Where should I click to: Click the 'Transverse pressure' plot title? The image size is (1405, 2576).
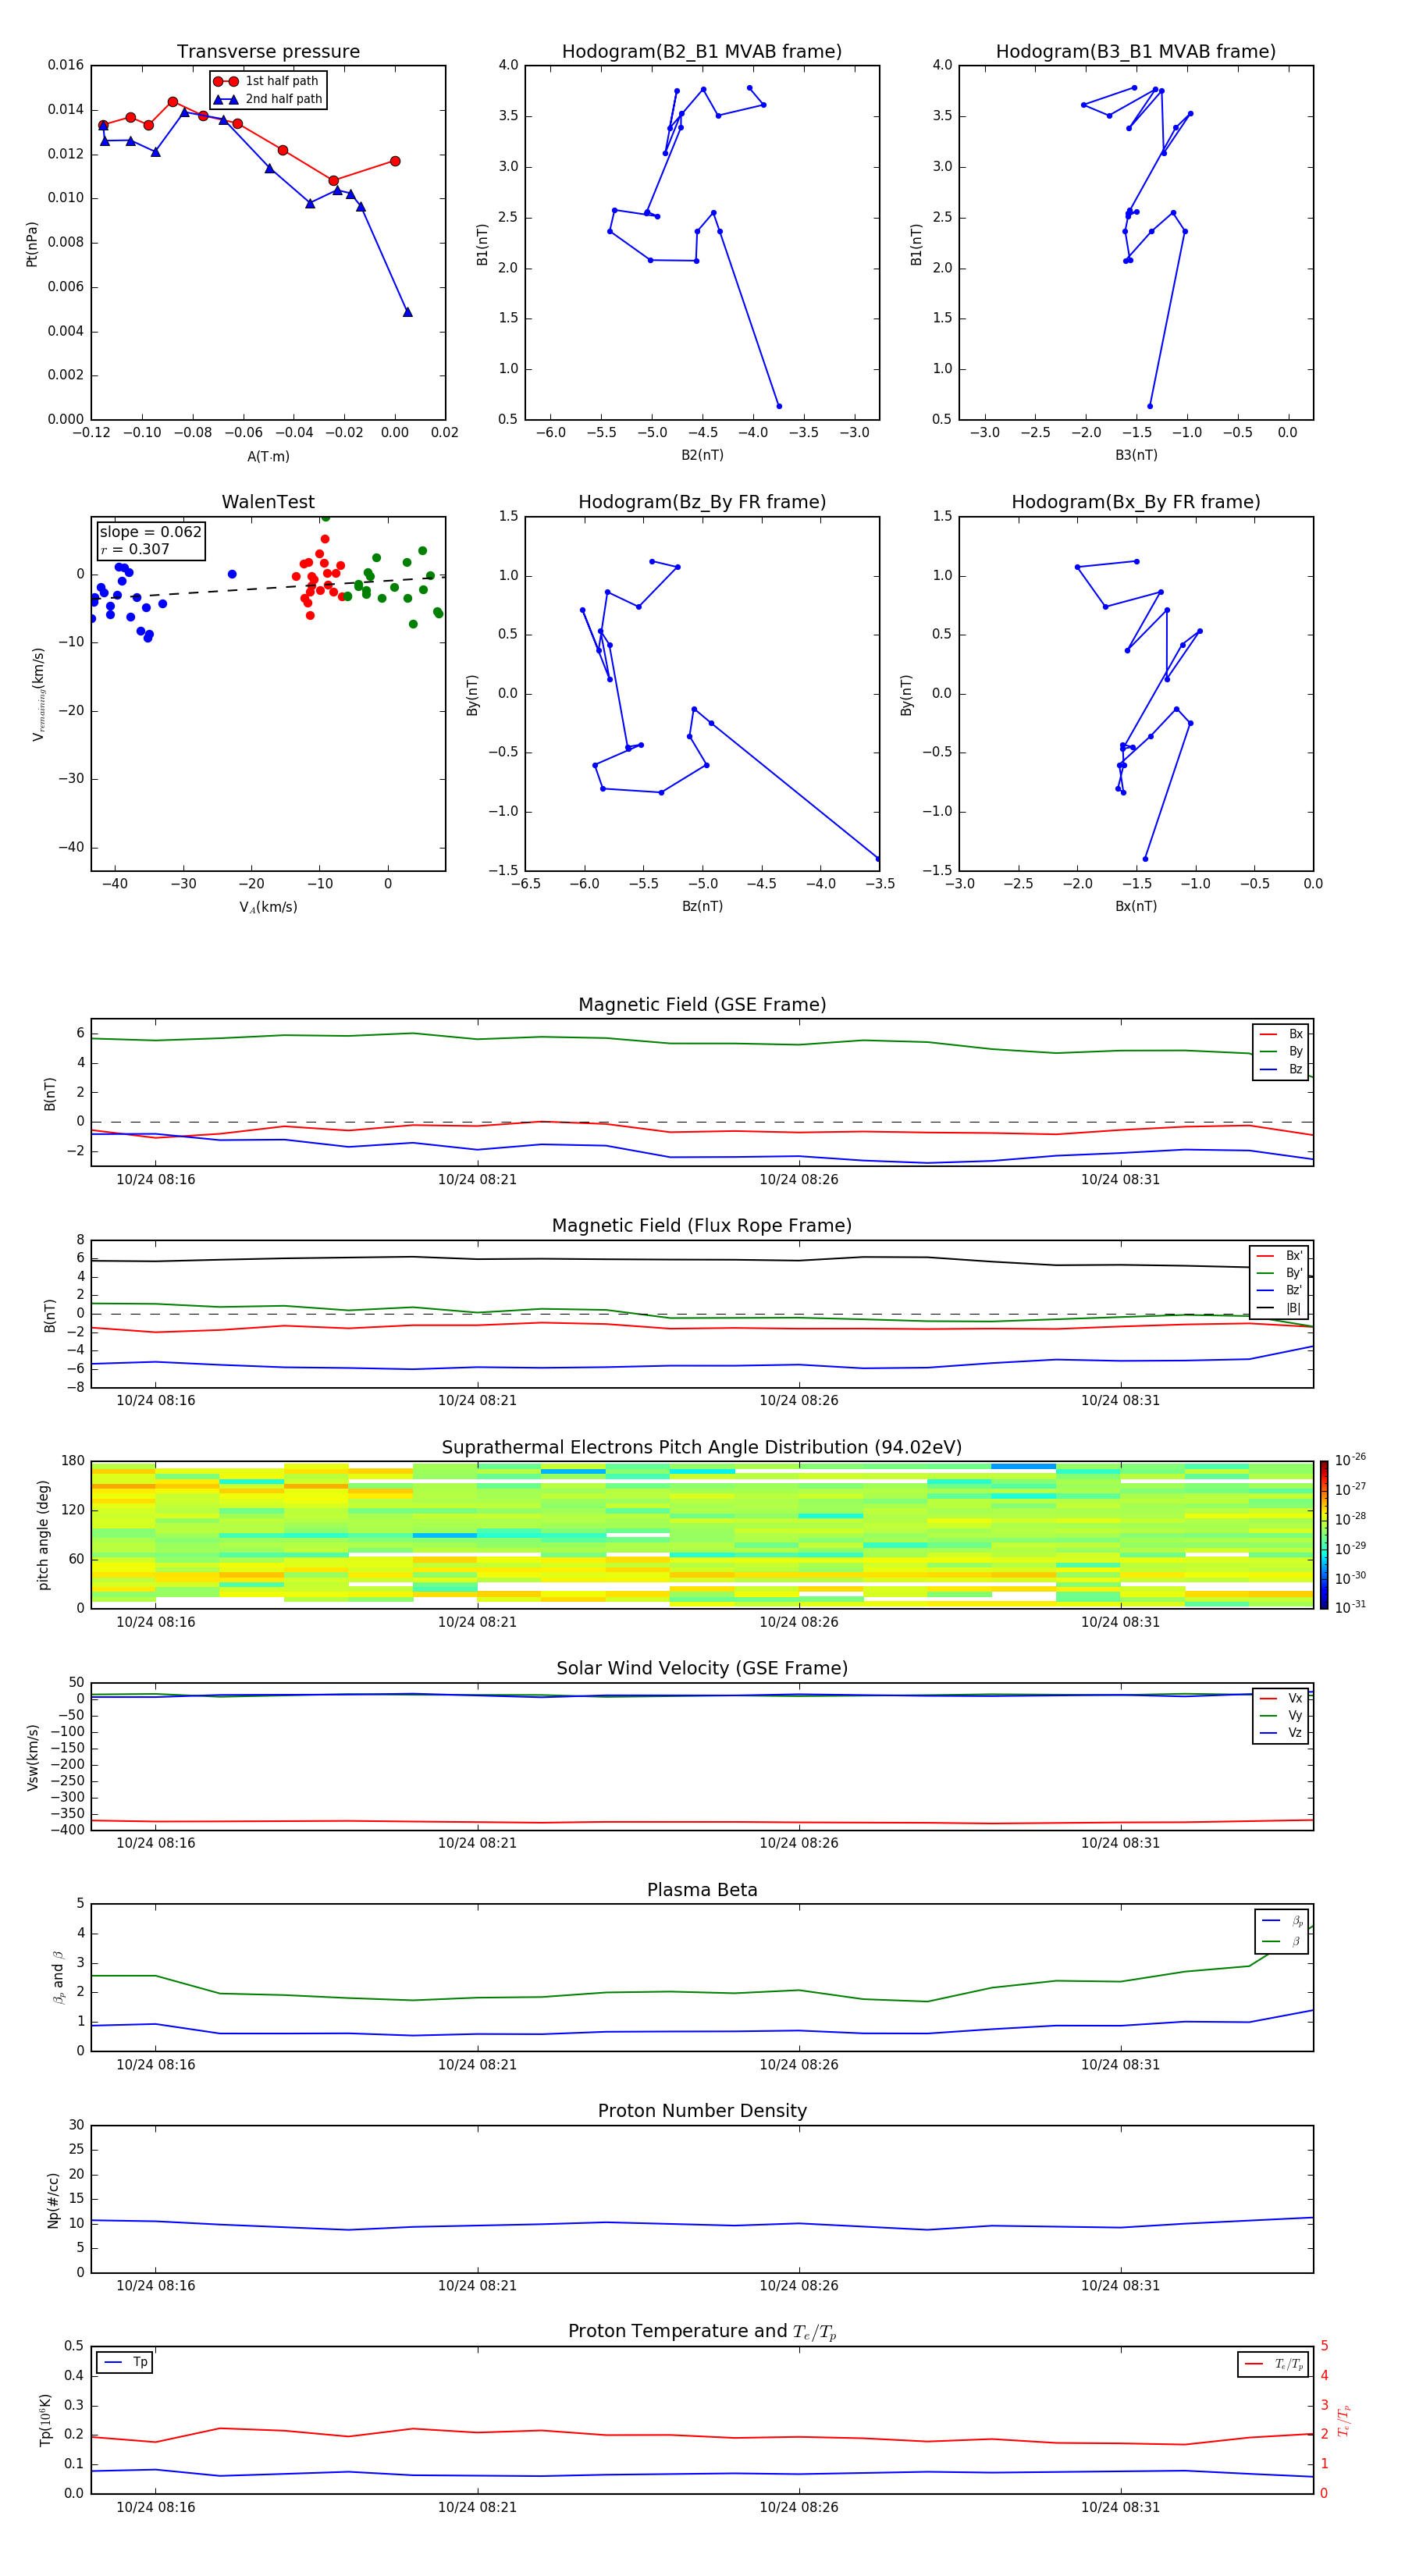click(268, 51)
